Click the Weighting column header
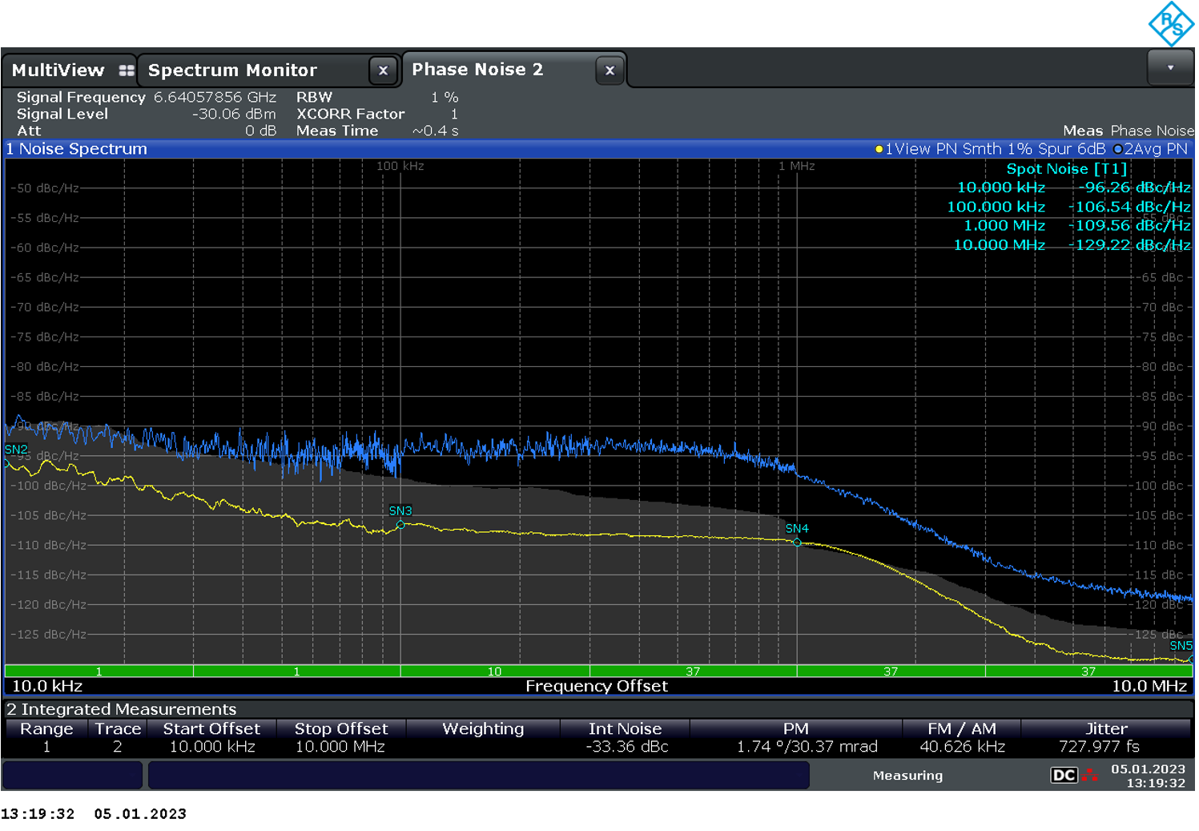 [483, 728]
